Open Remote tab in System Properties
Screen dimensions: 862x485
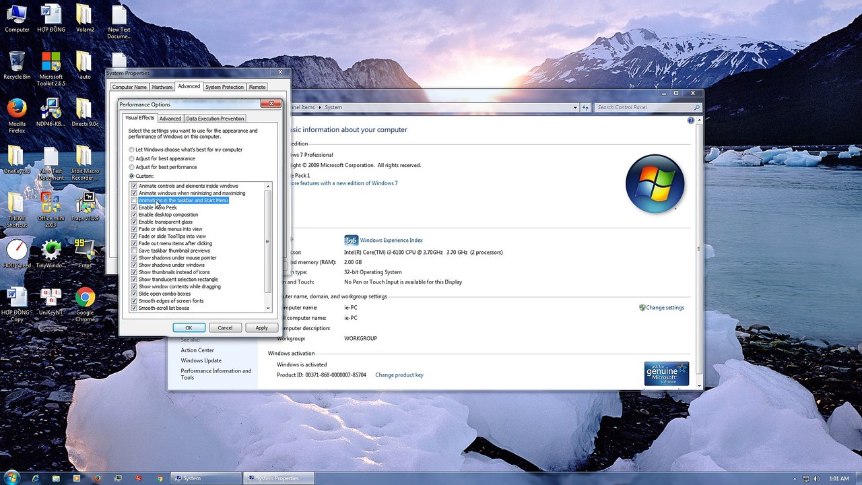click(x=257, y=87)
